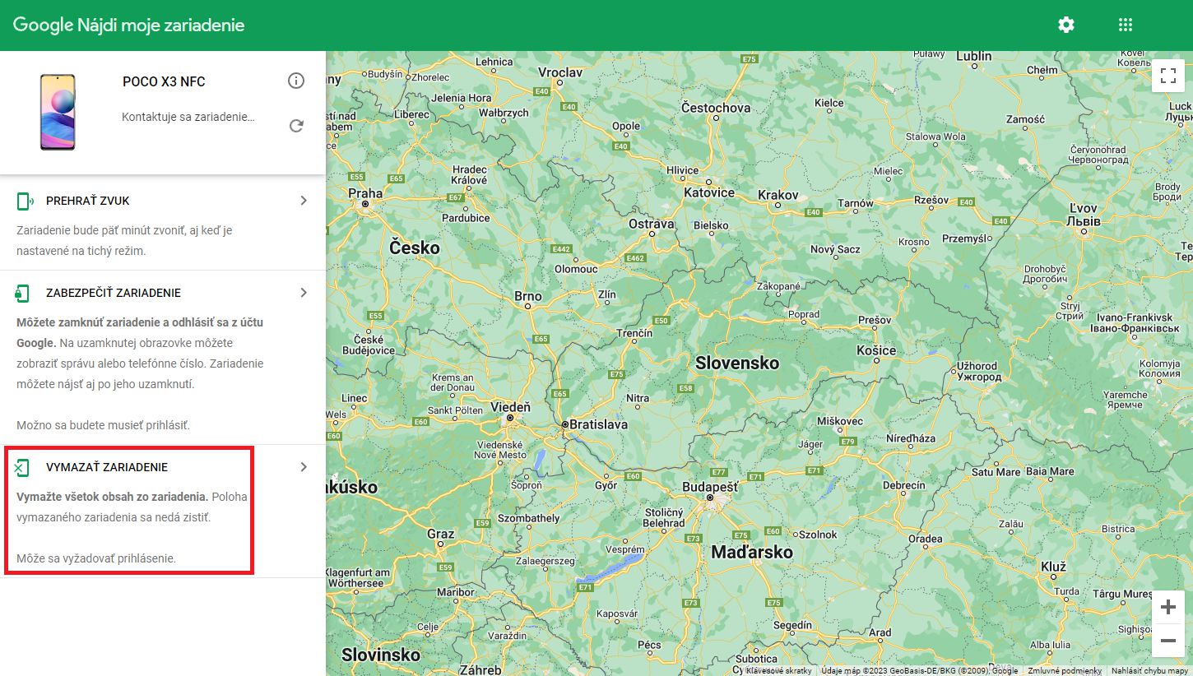This screenshot has height=676, width=1193.
Task: Click the Praha city label
Action: [365, 194]
